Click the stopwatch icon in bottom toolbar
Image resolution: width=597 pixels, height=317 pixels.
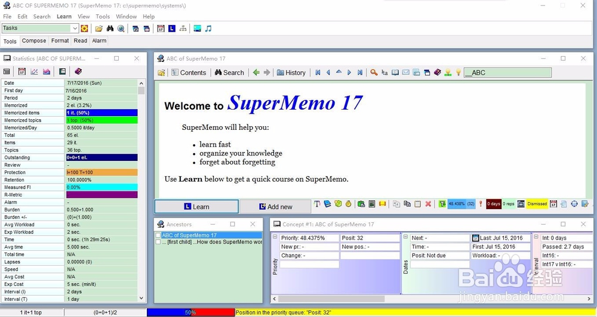coord(349,204)
